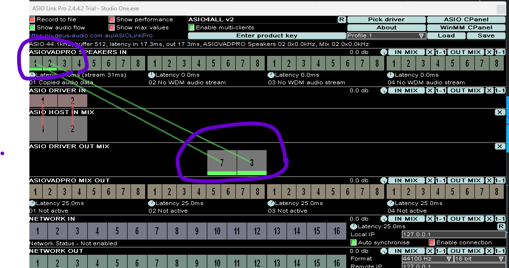Show IN MIX for NETWORK IN row
The width and height of the screenshot is (509, 268).
click(x=406, y=219)
